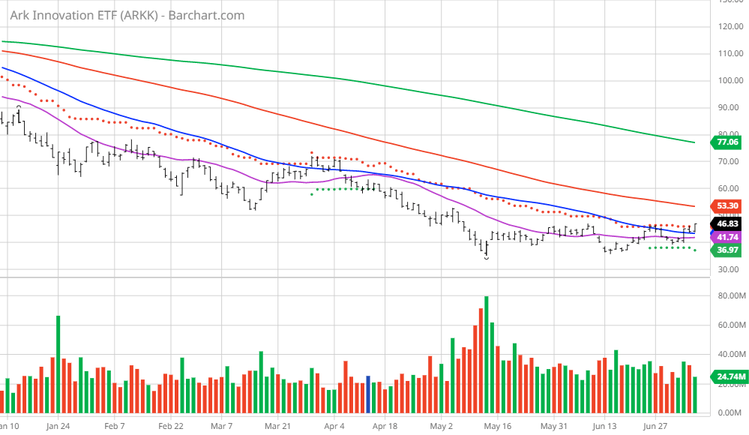Click the green 36.97 price badge
Screen dimensions: 749x435
(727, 250)
